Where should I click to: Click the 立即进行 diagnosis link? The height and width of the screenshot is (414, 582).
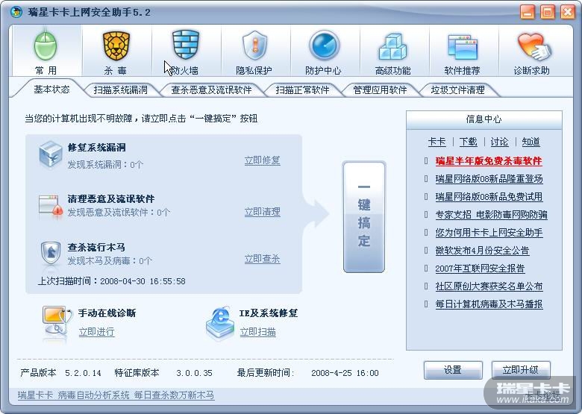pyautogui.click(x=96, y=332)
